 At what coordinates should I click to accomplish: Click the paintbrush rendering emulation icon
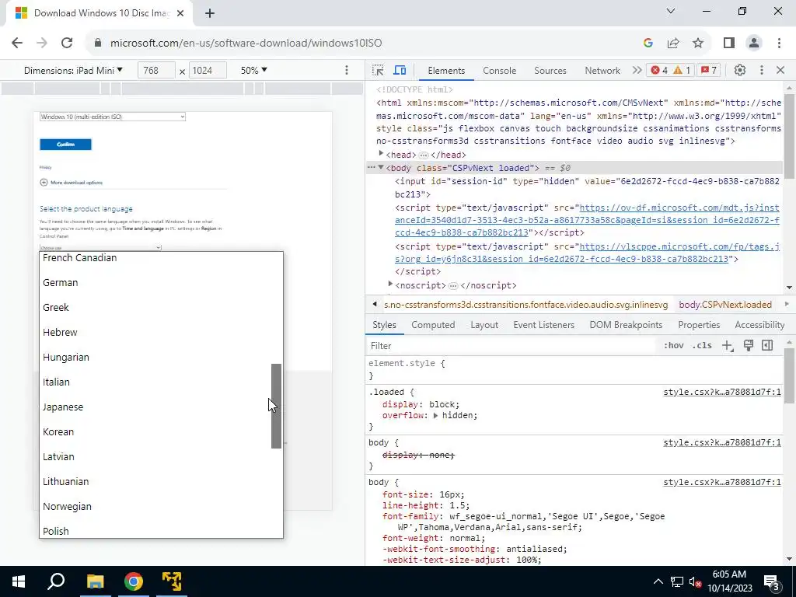[749, 346]
